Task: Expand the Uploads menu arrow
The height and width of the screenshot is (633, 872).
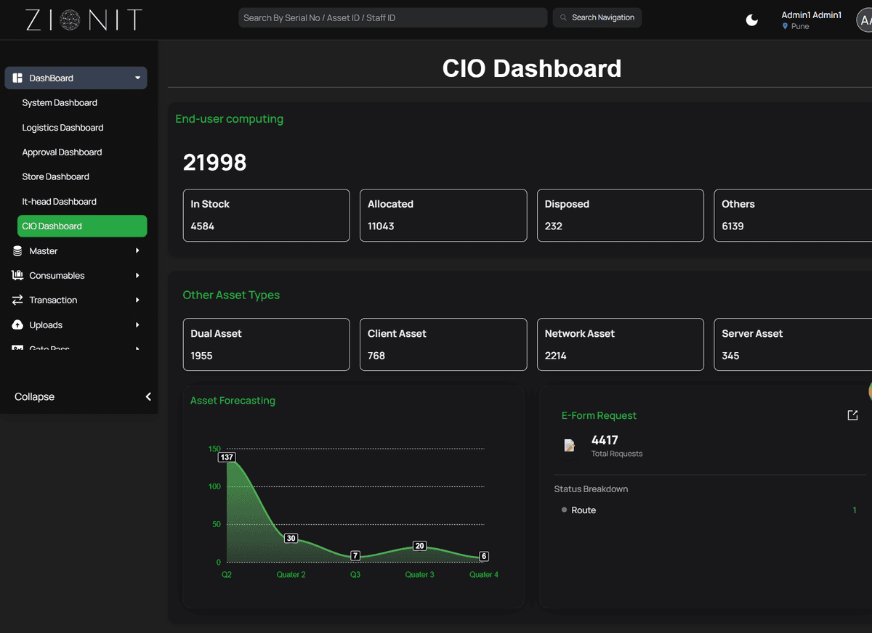Action: 137,325
